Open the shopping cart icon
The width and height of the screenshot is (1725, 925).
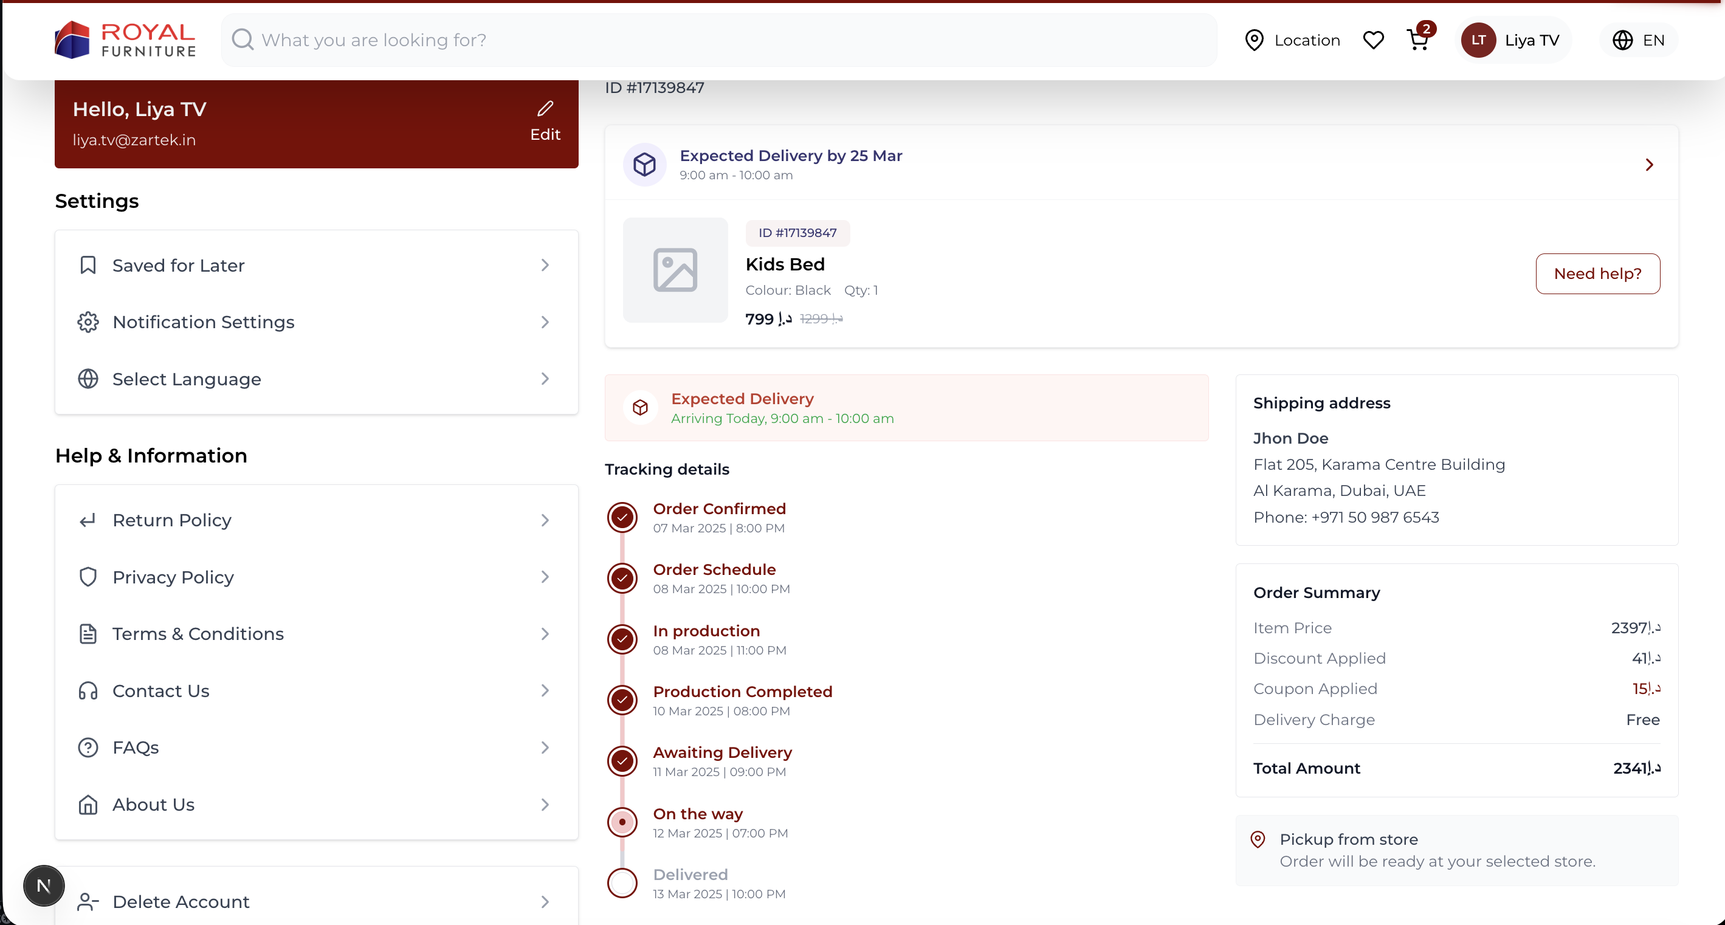coord(1417,40)
